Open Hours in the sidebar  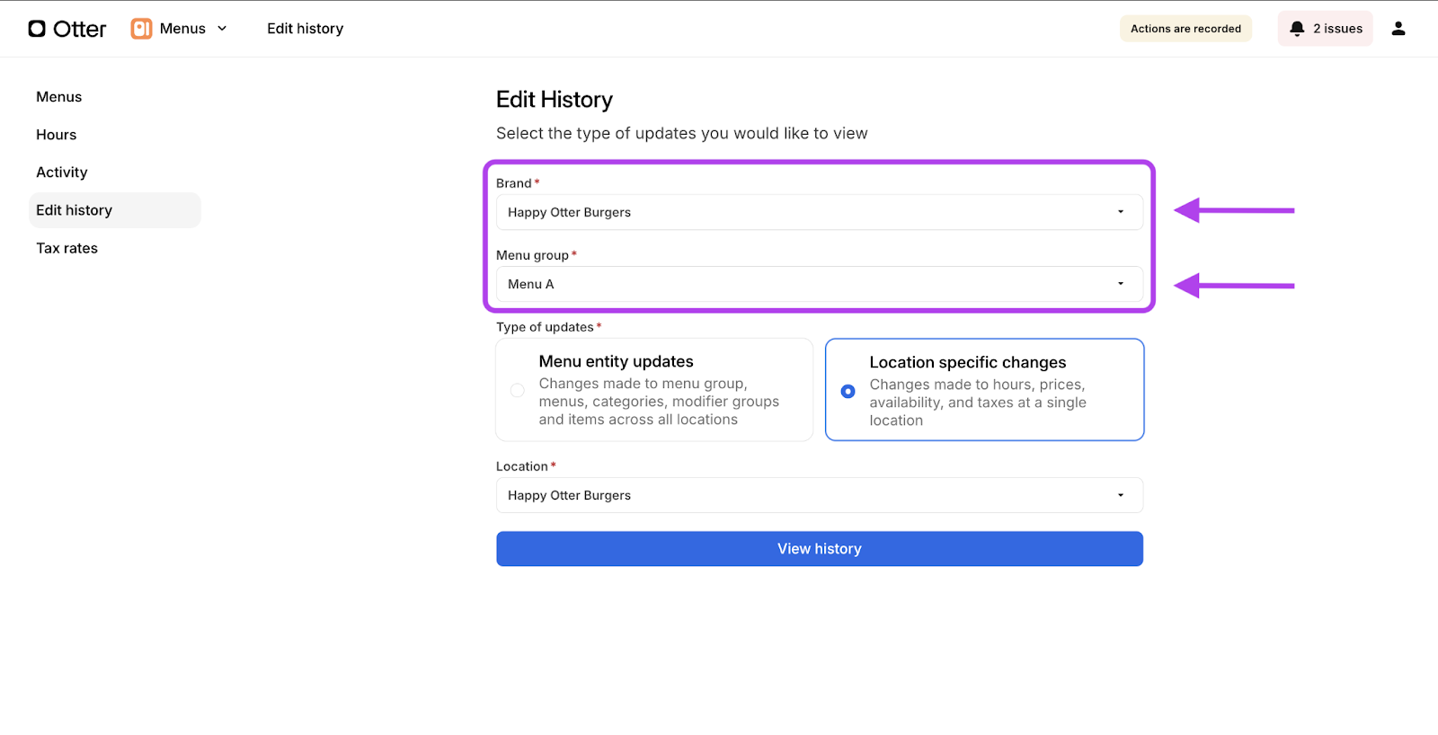tap(57, 135)
